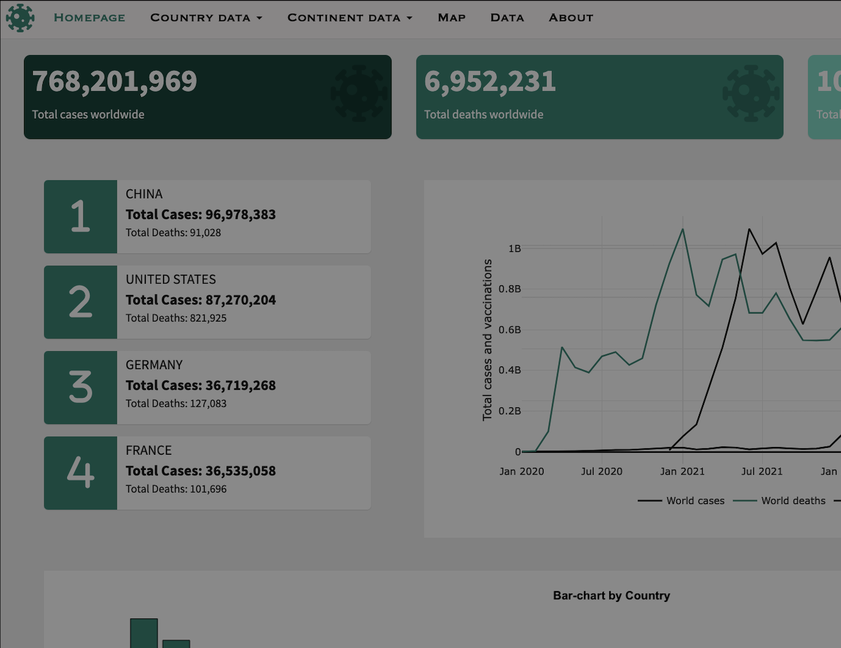Click the partially visible third stats card
Image resolution: width=841 pixels, height=648 pixels.
point(825,97)
